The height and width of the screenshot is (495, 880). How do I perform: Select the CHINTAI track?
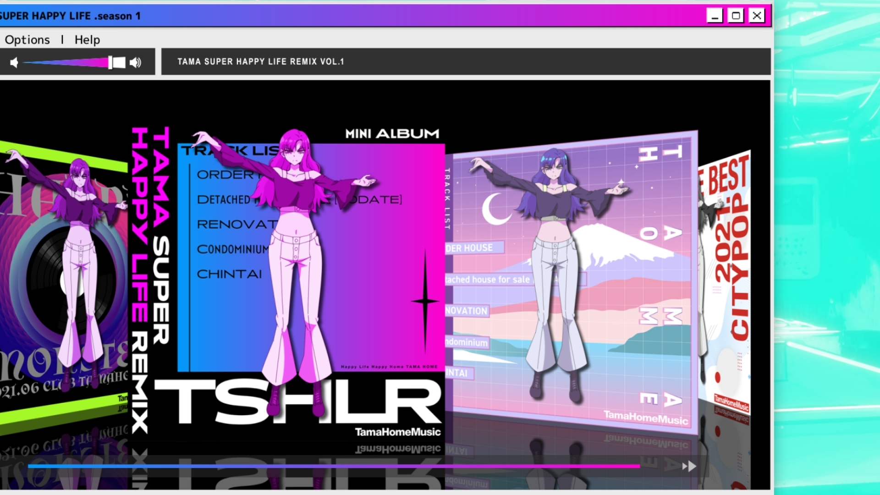coord(229,274)
